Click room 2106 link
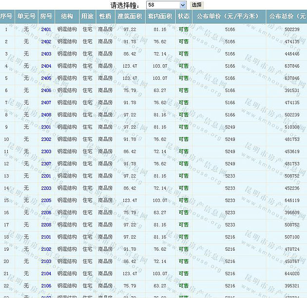The width and height of the screenshot is (307, 298). point(46,285)
